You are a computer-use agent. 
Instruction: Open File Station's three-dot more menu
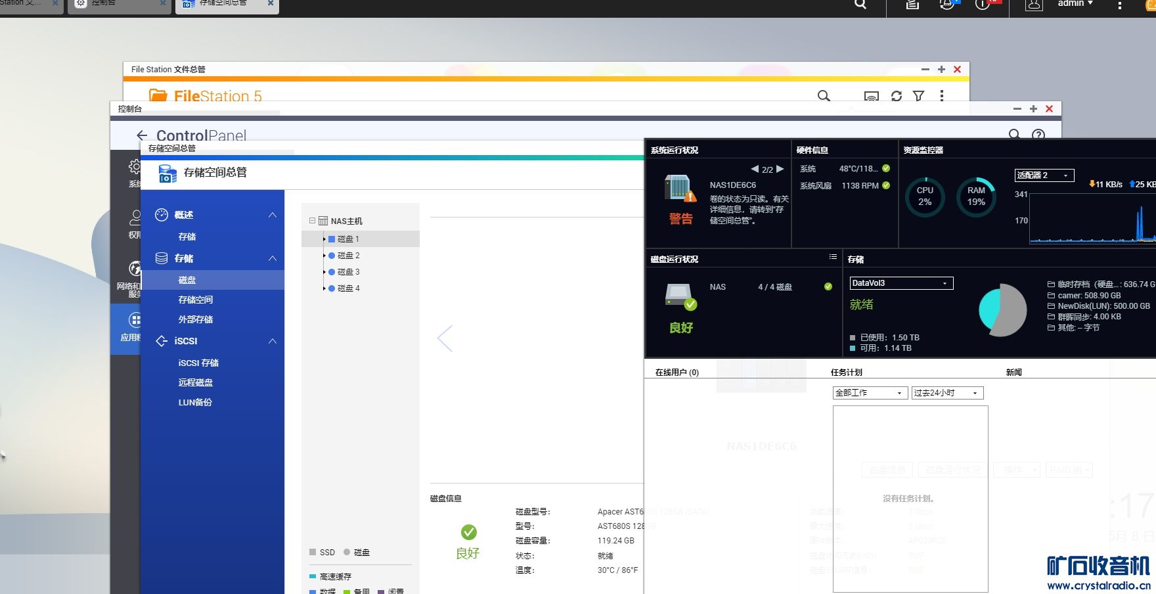(942, 96)
